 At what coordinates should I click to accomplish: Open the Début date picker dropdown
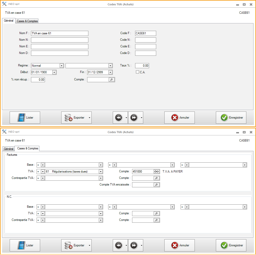(54, 72)
